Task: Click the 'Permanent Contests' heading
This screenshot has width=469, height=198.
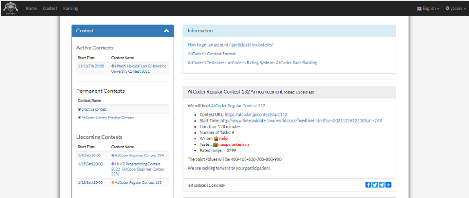Action: click(100, 91)
